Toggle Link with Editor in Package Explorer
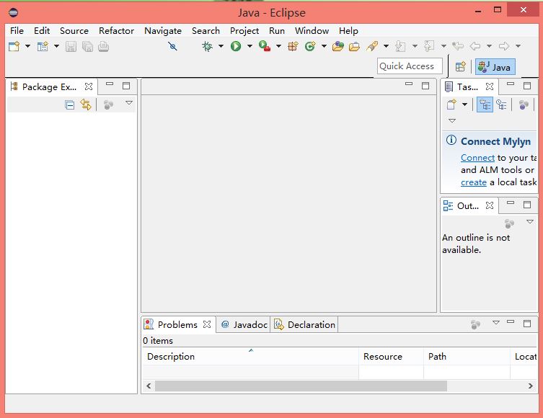Screen dimensions: 543x418 click(x=86, y=104)
